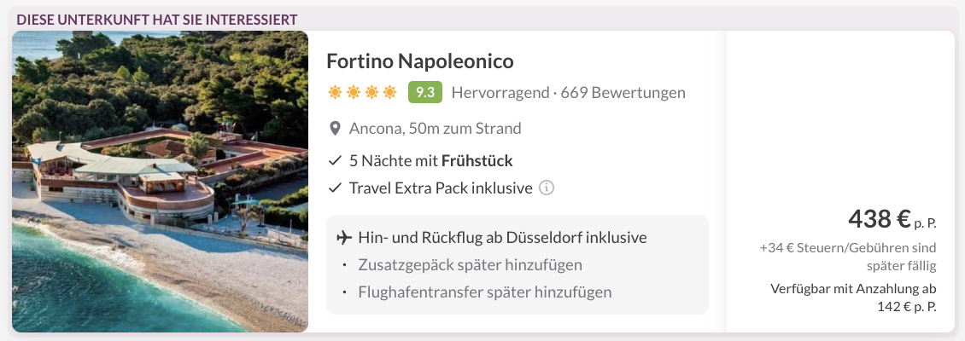Screen dimensions: 965x341
Task: Select the first sun star rating icon
Action: pyautogui.click(x=335, y=93)
